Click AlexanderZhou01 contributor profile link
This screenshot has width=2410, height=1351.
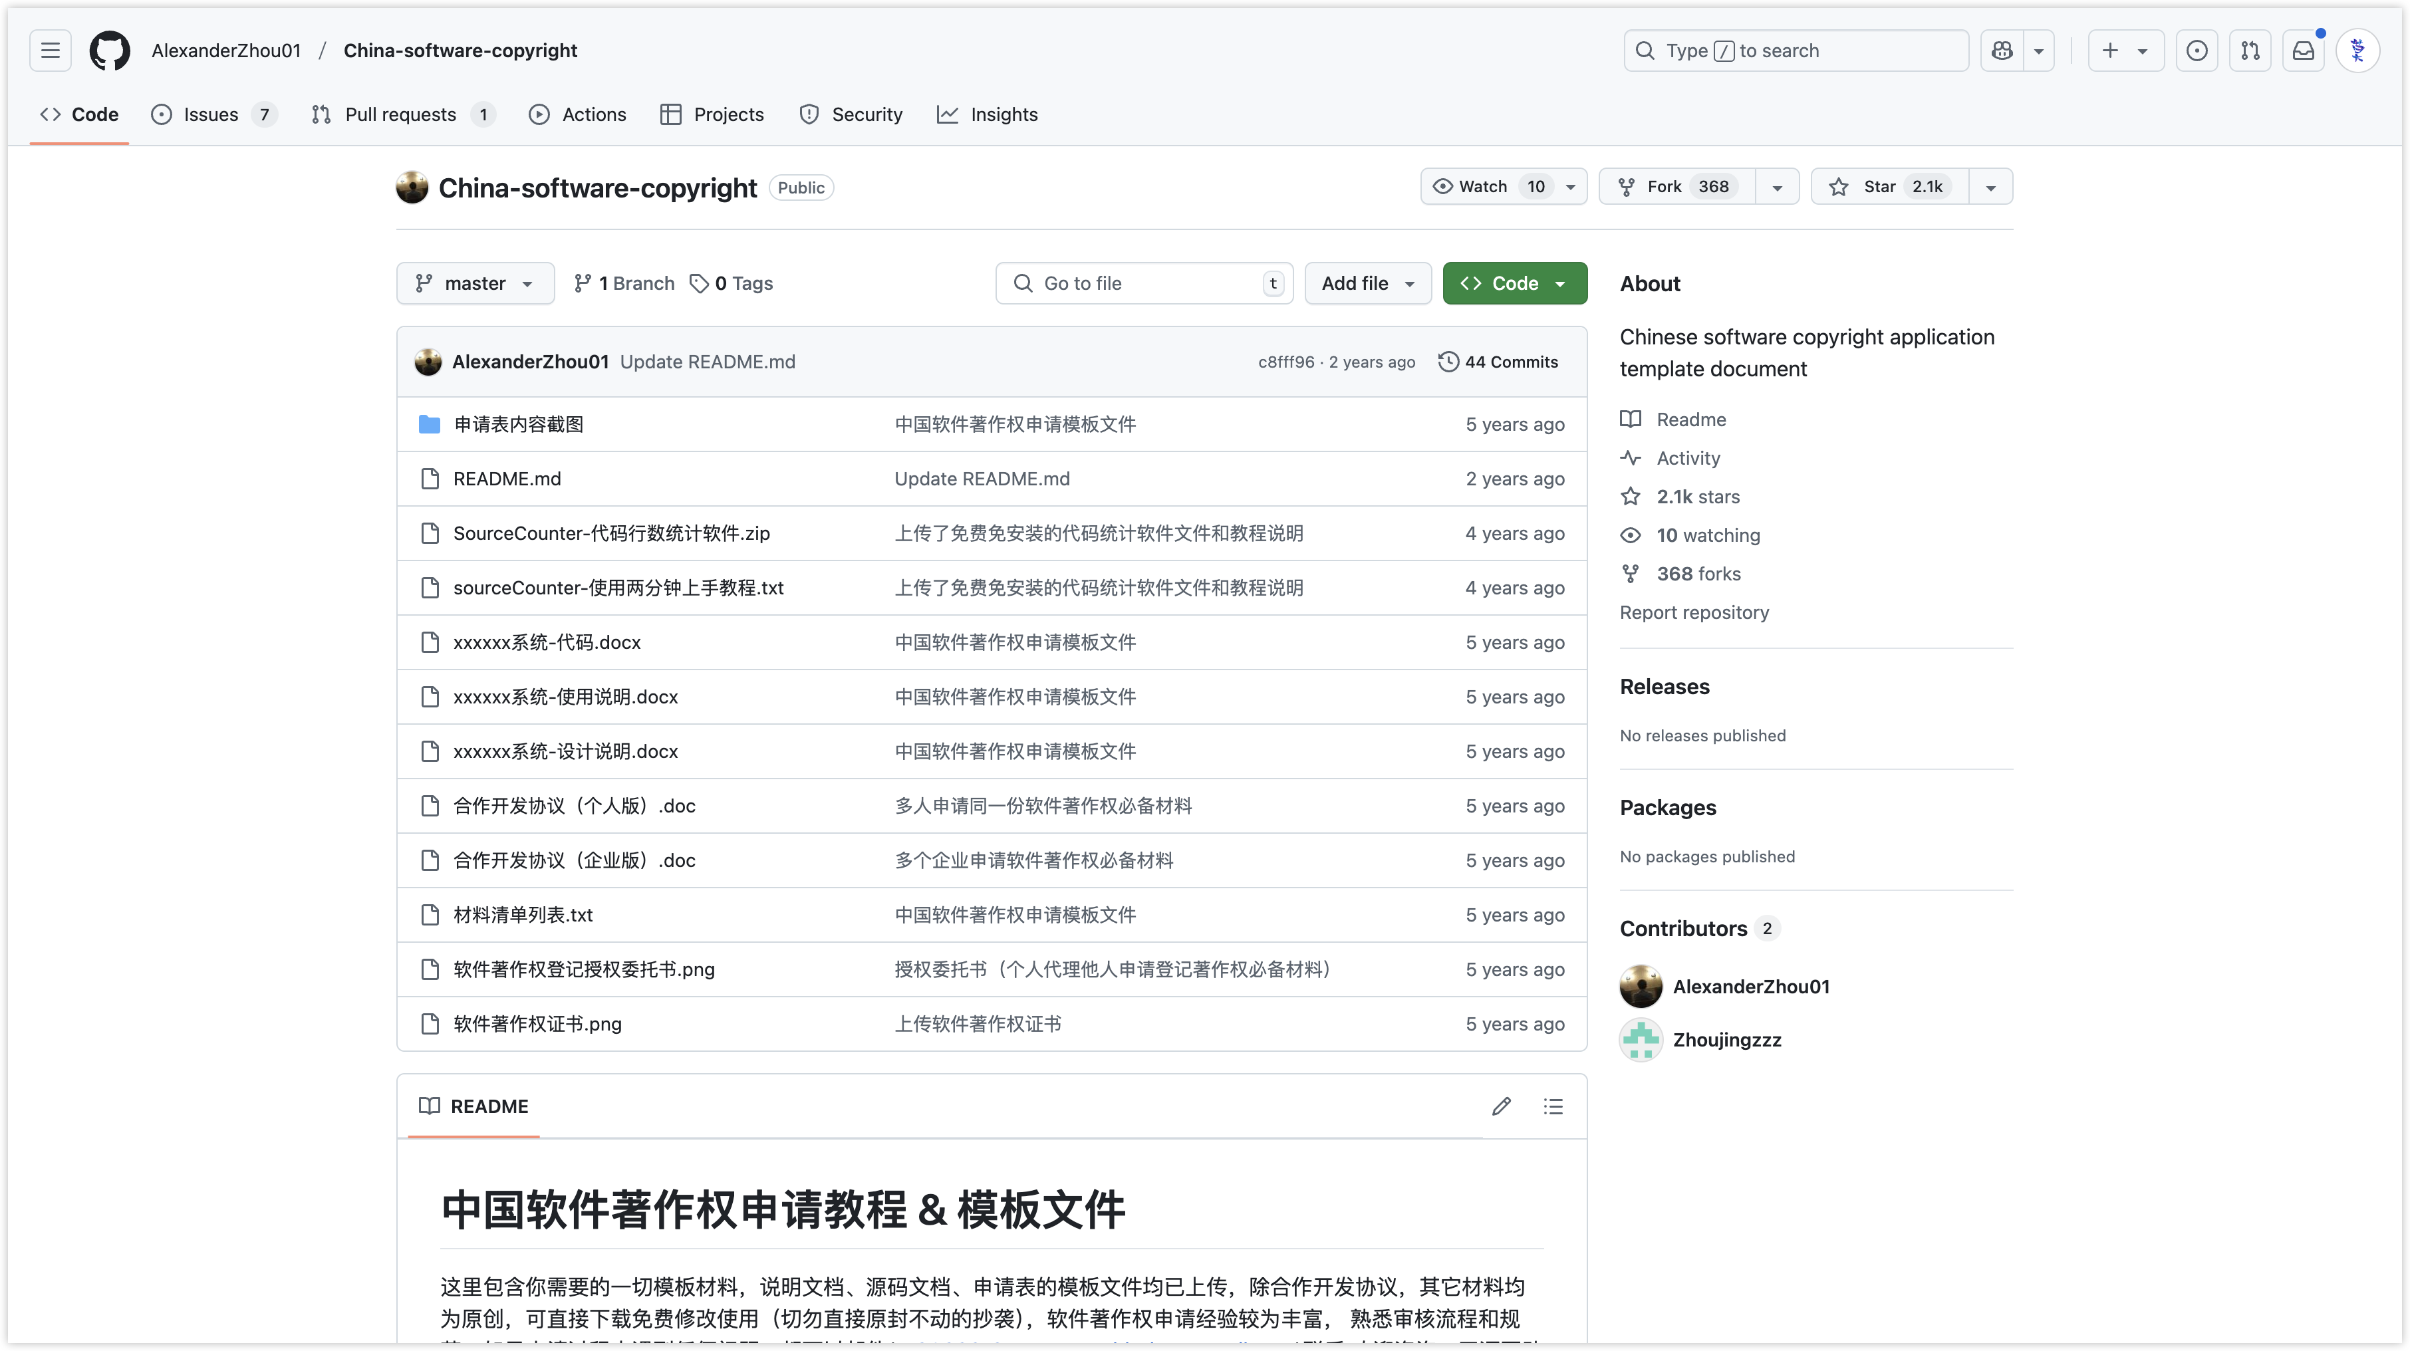(x=1751, y=985)
